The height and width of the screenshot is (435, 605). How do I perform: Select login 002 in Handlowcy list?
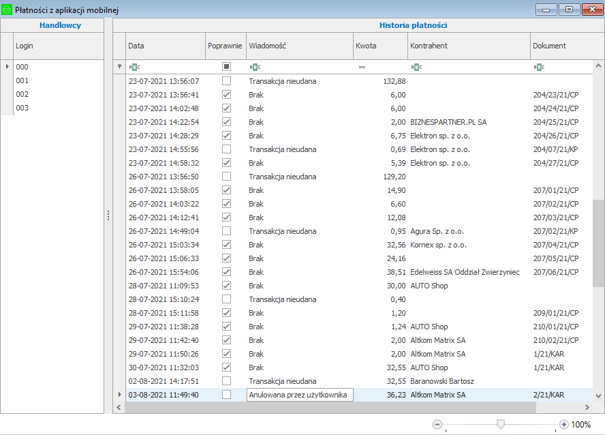coord(22,94)
